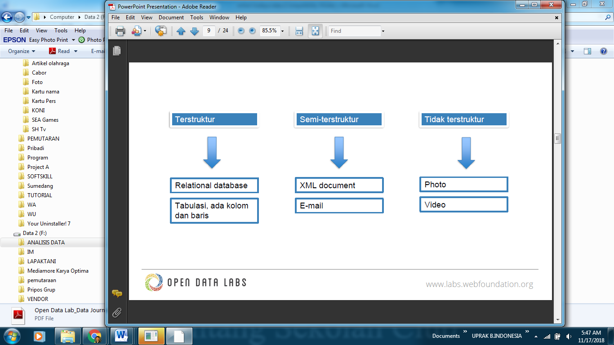
Task: Open the zoom percentage dropdown
Action: (x=282, y=31)
